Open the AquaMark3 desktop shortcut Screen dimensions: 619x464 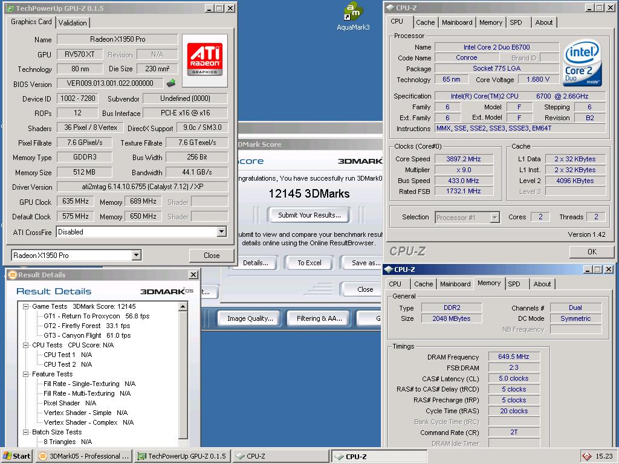[x=353, y=16]
